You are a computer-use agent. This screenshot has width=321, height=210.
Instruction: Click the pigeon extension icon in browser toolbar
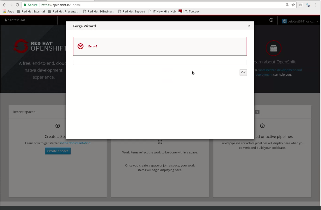(308, 5)
